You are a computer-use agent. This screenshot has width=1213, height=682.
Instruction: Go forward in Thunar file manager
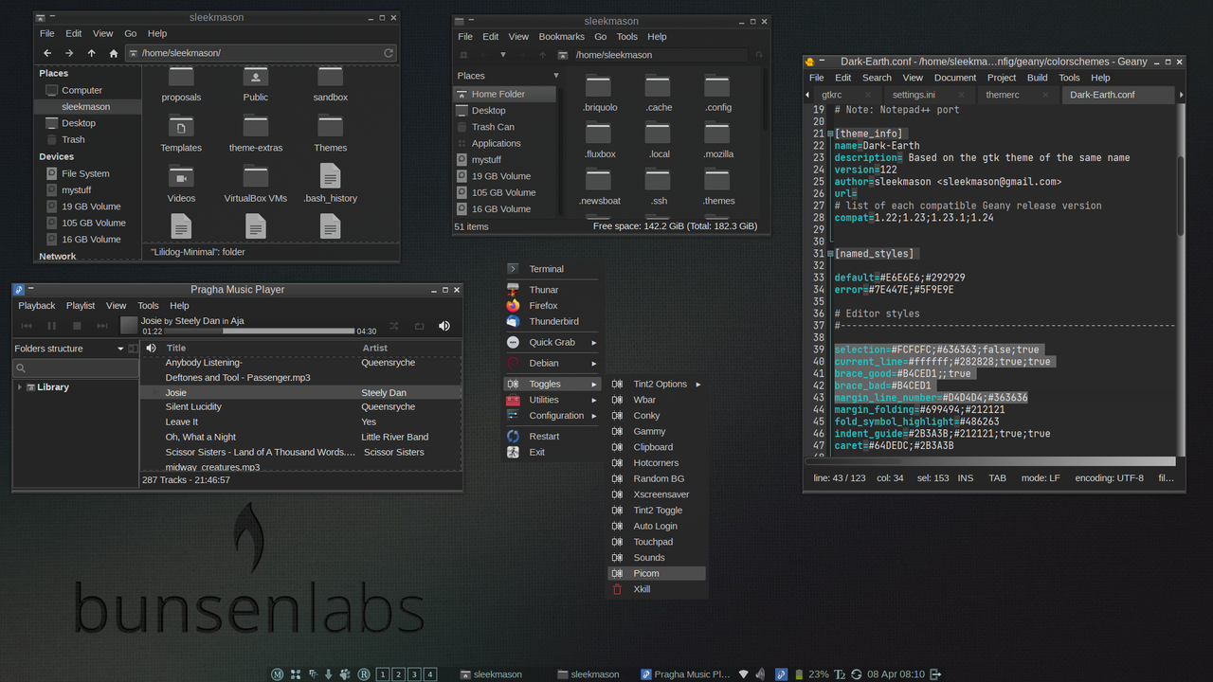coord(69,53)
